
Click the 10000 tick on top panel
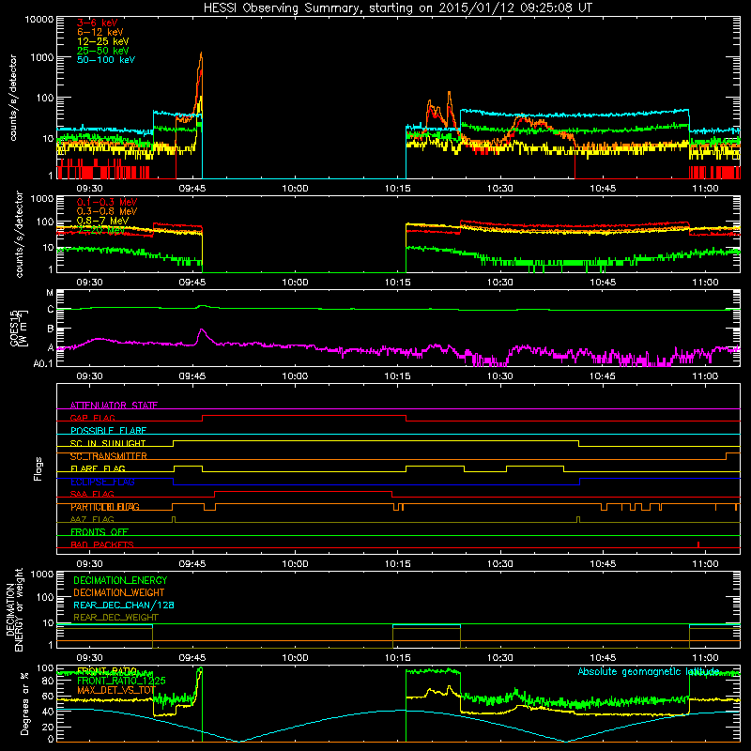coord(38,20)
